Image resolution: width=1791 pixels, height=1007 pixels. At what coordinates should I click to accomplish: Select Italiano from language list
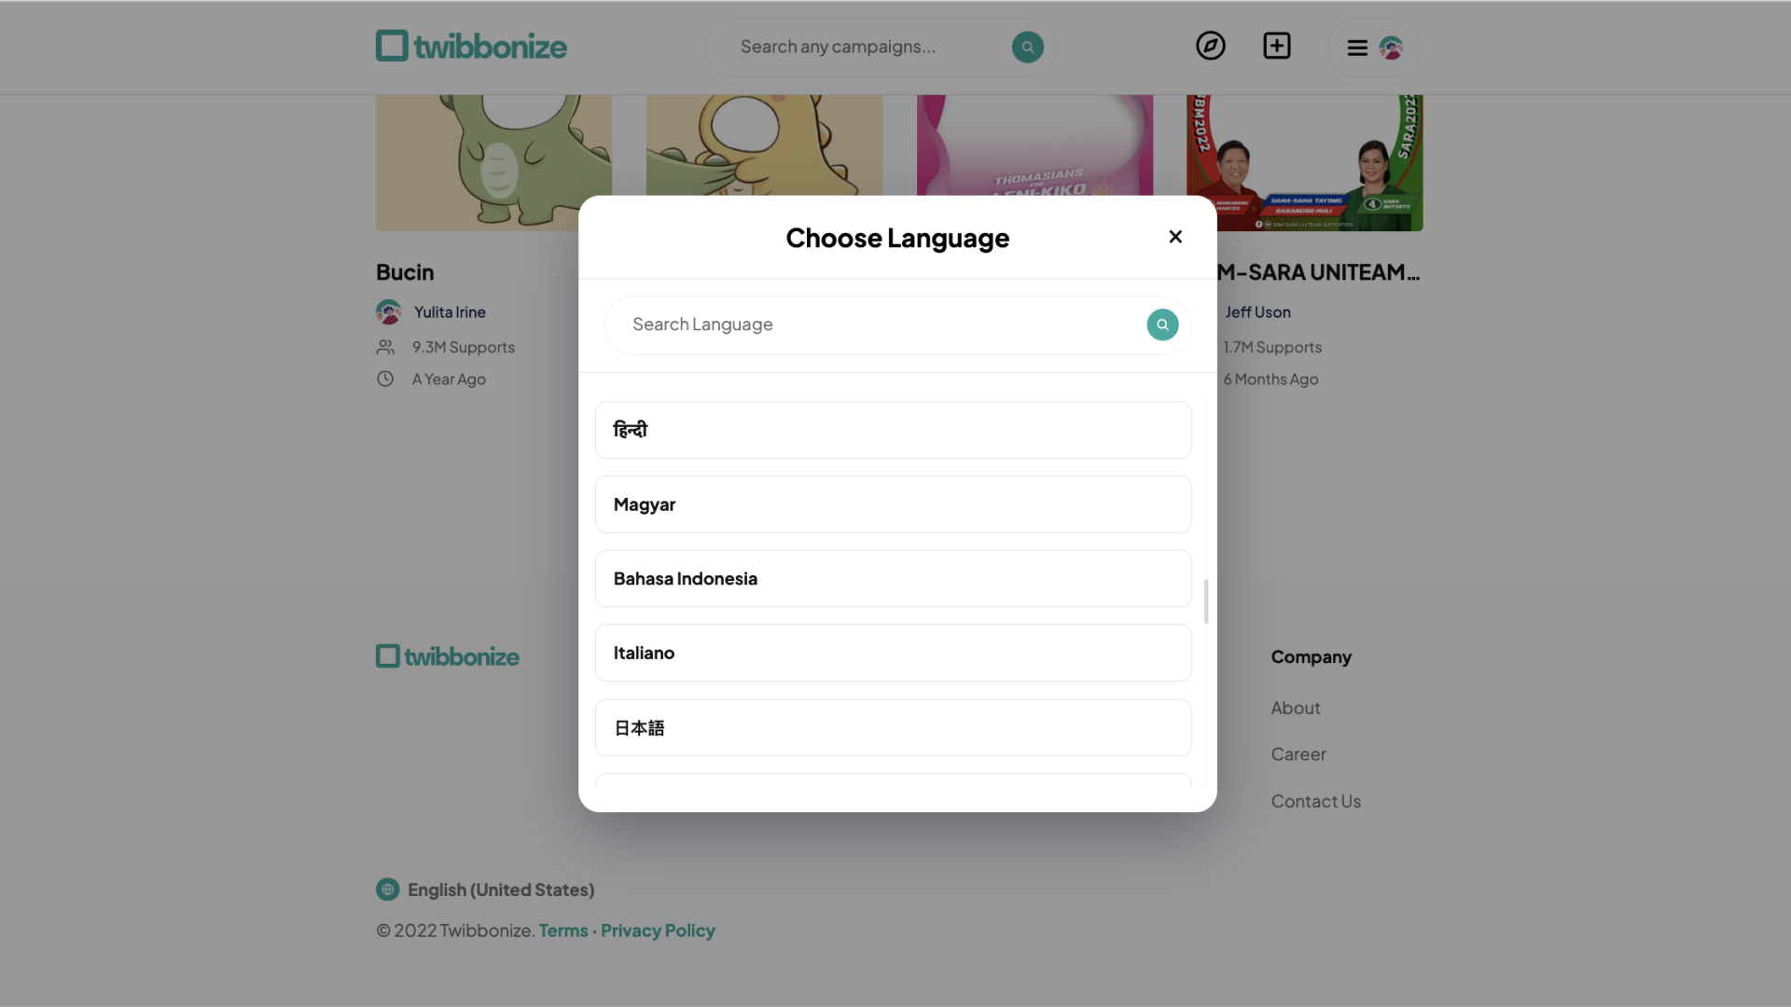point(895,652)
